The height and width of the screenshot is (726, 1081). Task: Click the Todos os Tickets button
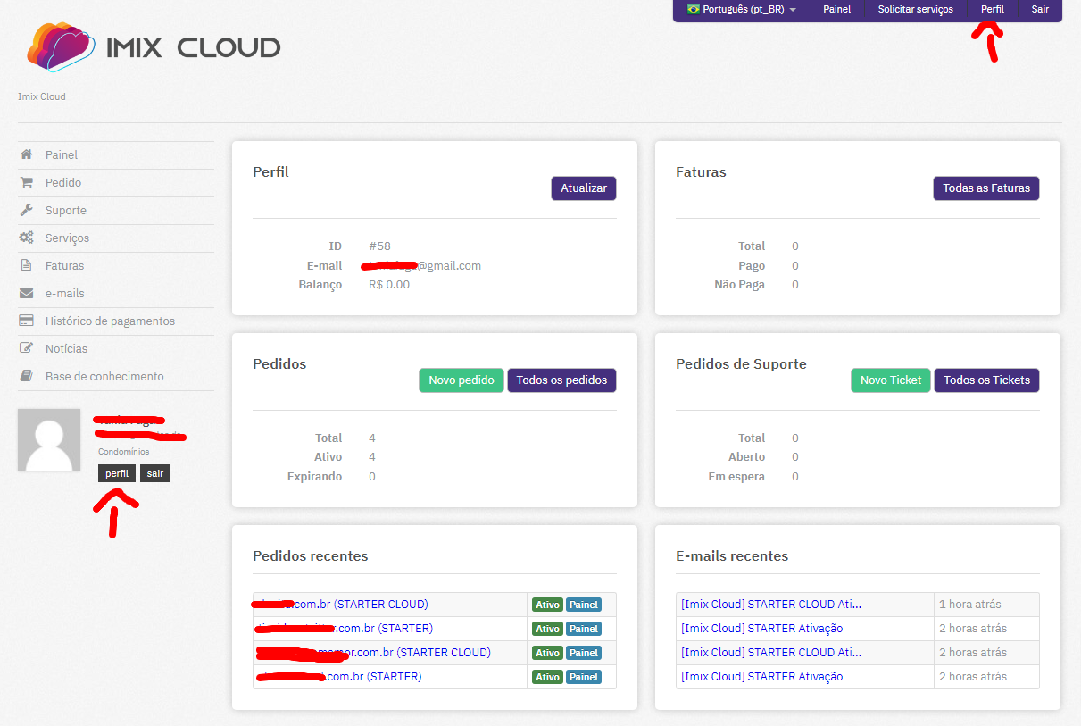coord(986,380)
